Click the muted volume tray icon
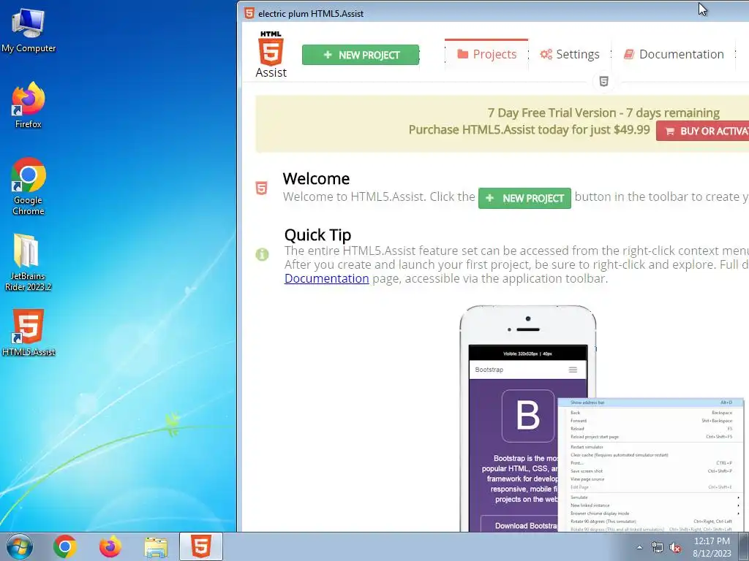This screenshot has width=749, height=561. (675, 547)
